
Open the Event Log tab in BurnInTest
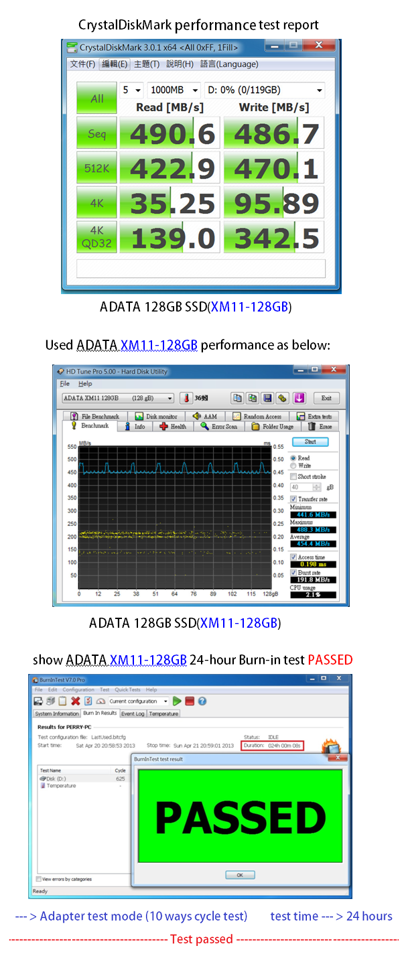pos(133,714)
